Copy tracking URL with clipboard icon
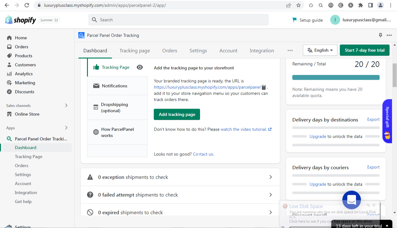 tap(264, 87)
